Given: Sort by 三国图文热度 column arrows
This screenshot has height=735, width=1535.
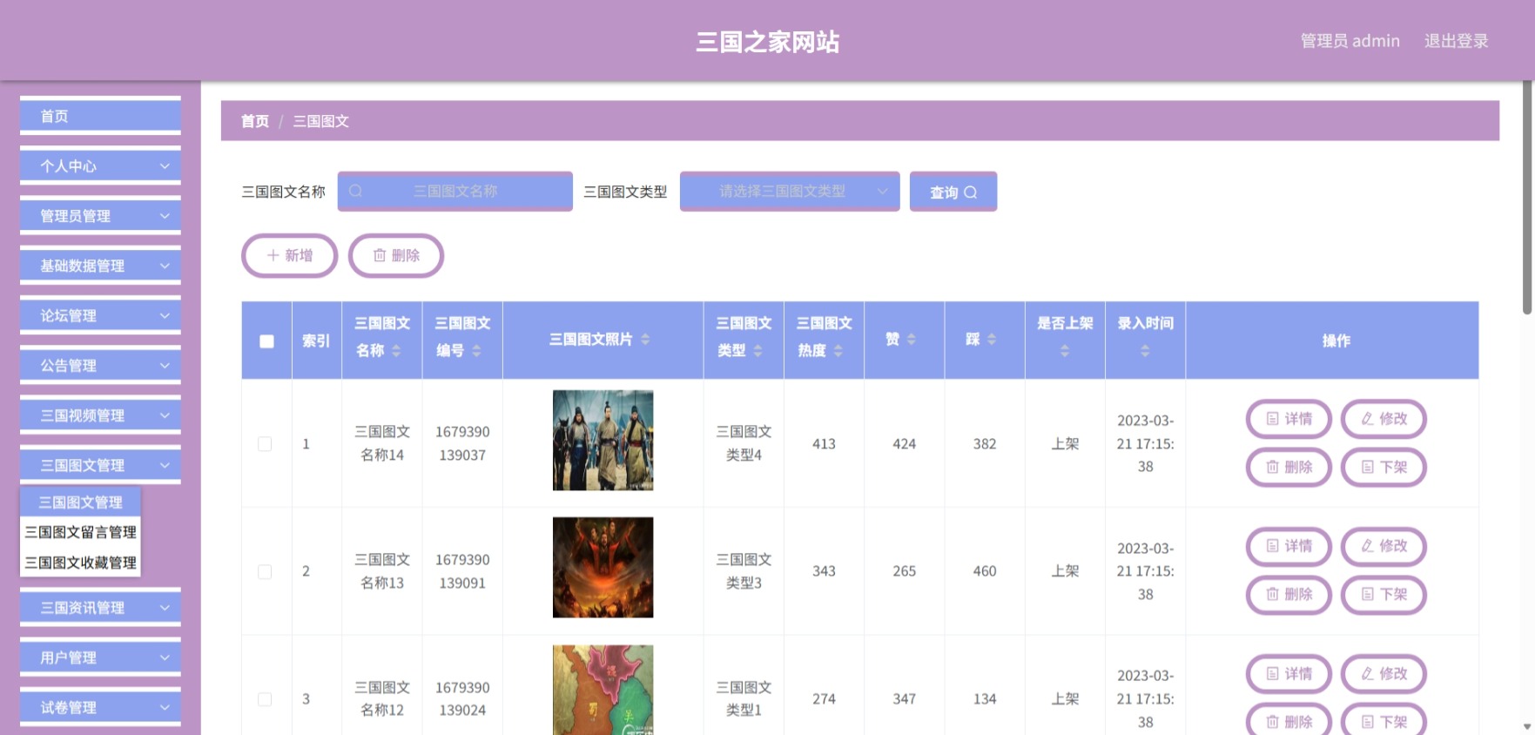Looking at the screenshot, I should [x=838, y=351].
